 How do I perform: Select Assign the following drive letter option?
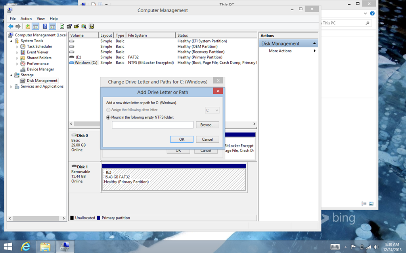click(x=109, y=110)
